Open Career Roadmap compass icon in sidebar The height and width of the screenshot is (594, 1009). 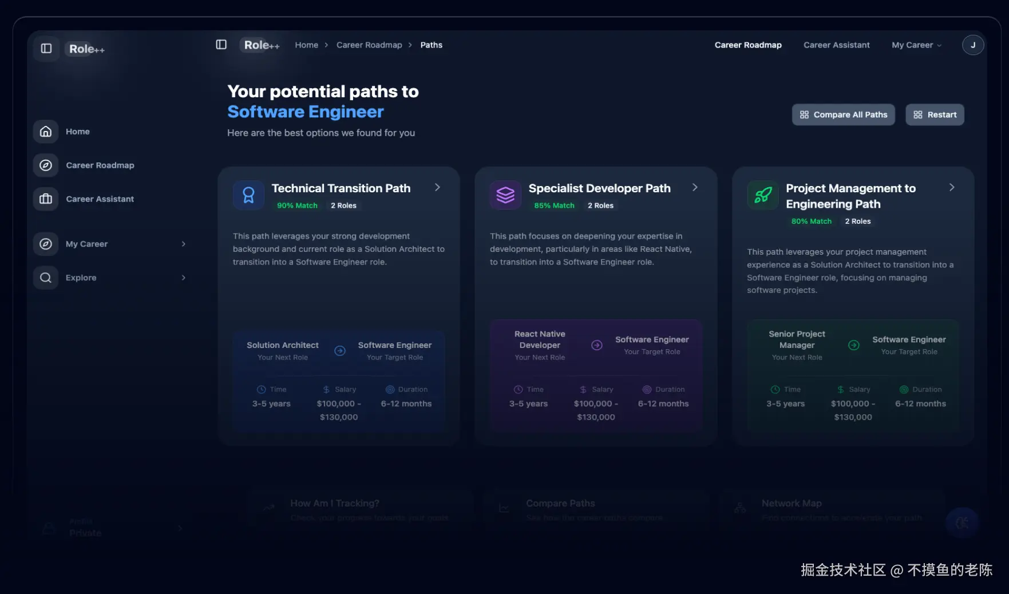[x=46, y=165]
